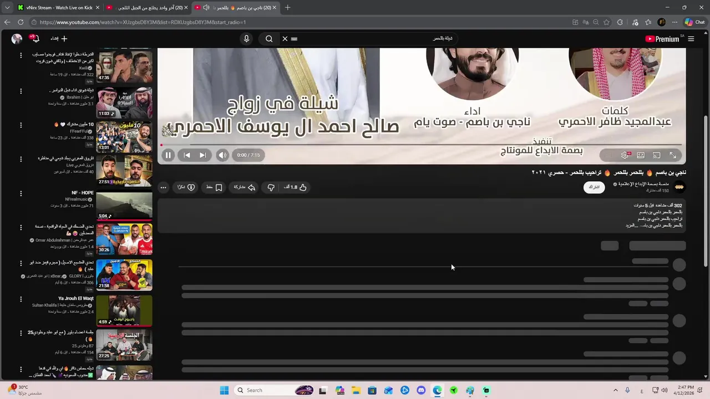
Task: Pause the video with the player pause button
Action: click(168, 155)
